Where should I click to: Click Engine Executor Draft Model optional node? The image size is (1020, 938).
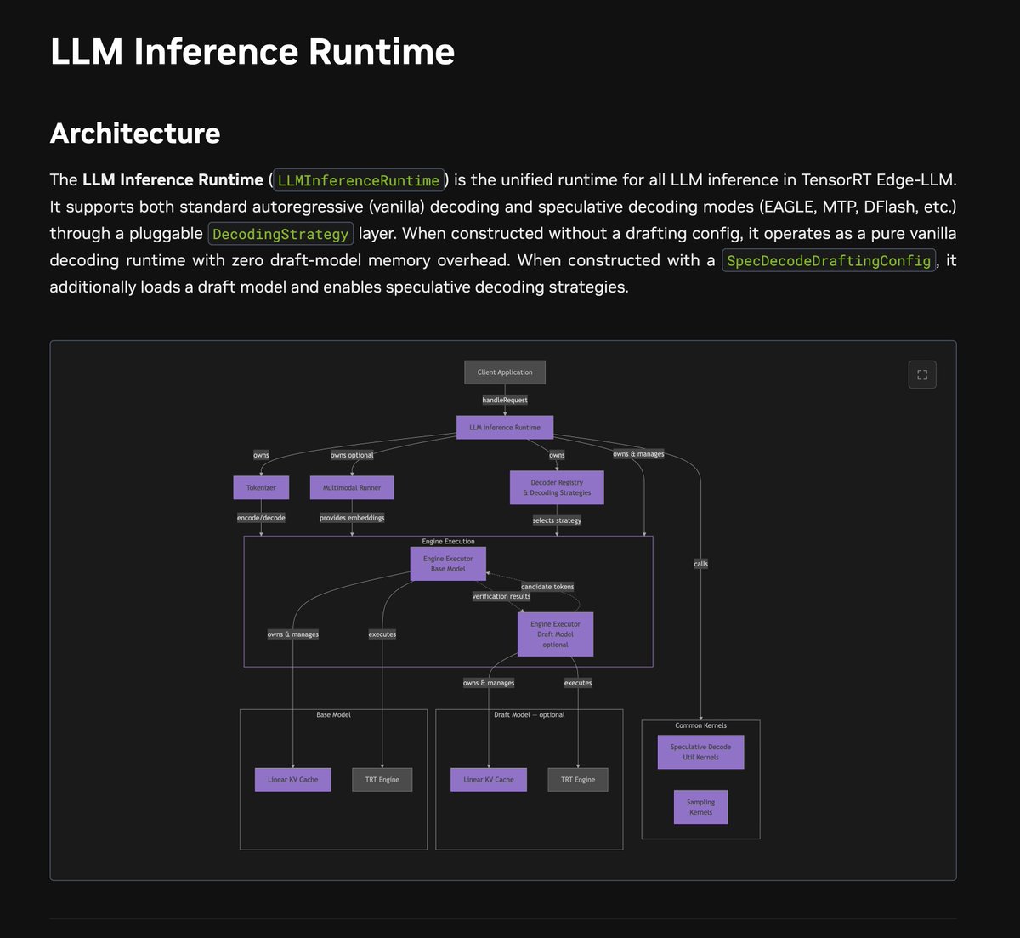click(x=555, y=634)
